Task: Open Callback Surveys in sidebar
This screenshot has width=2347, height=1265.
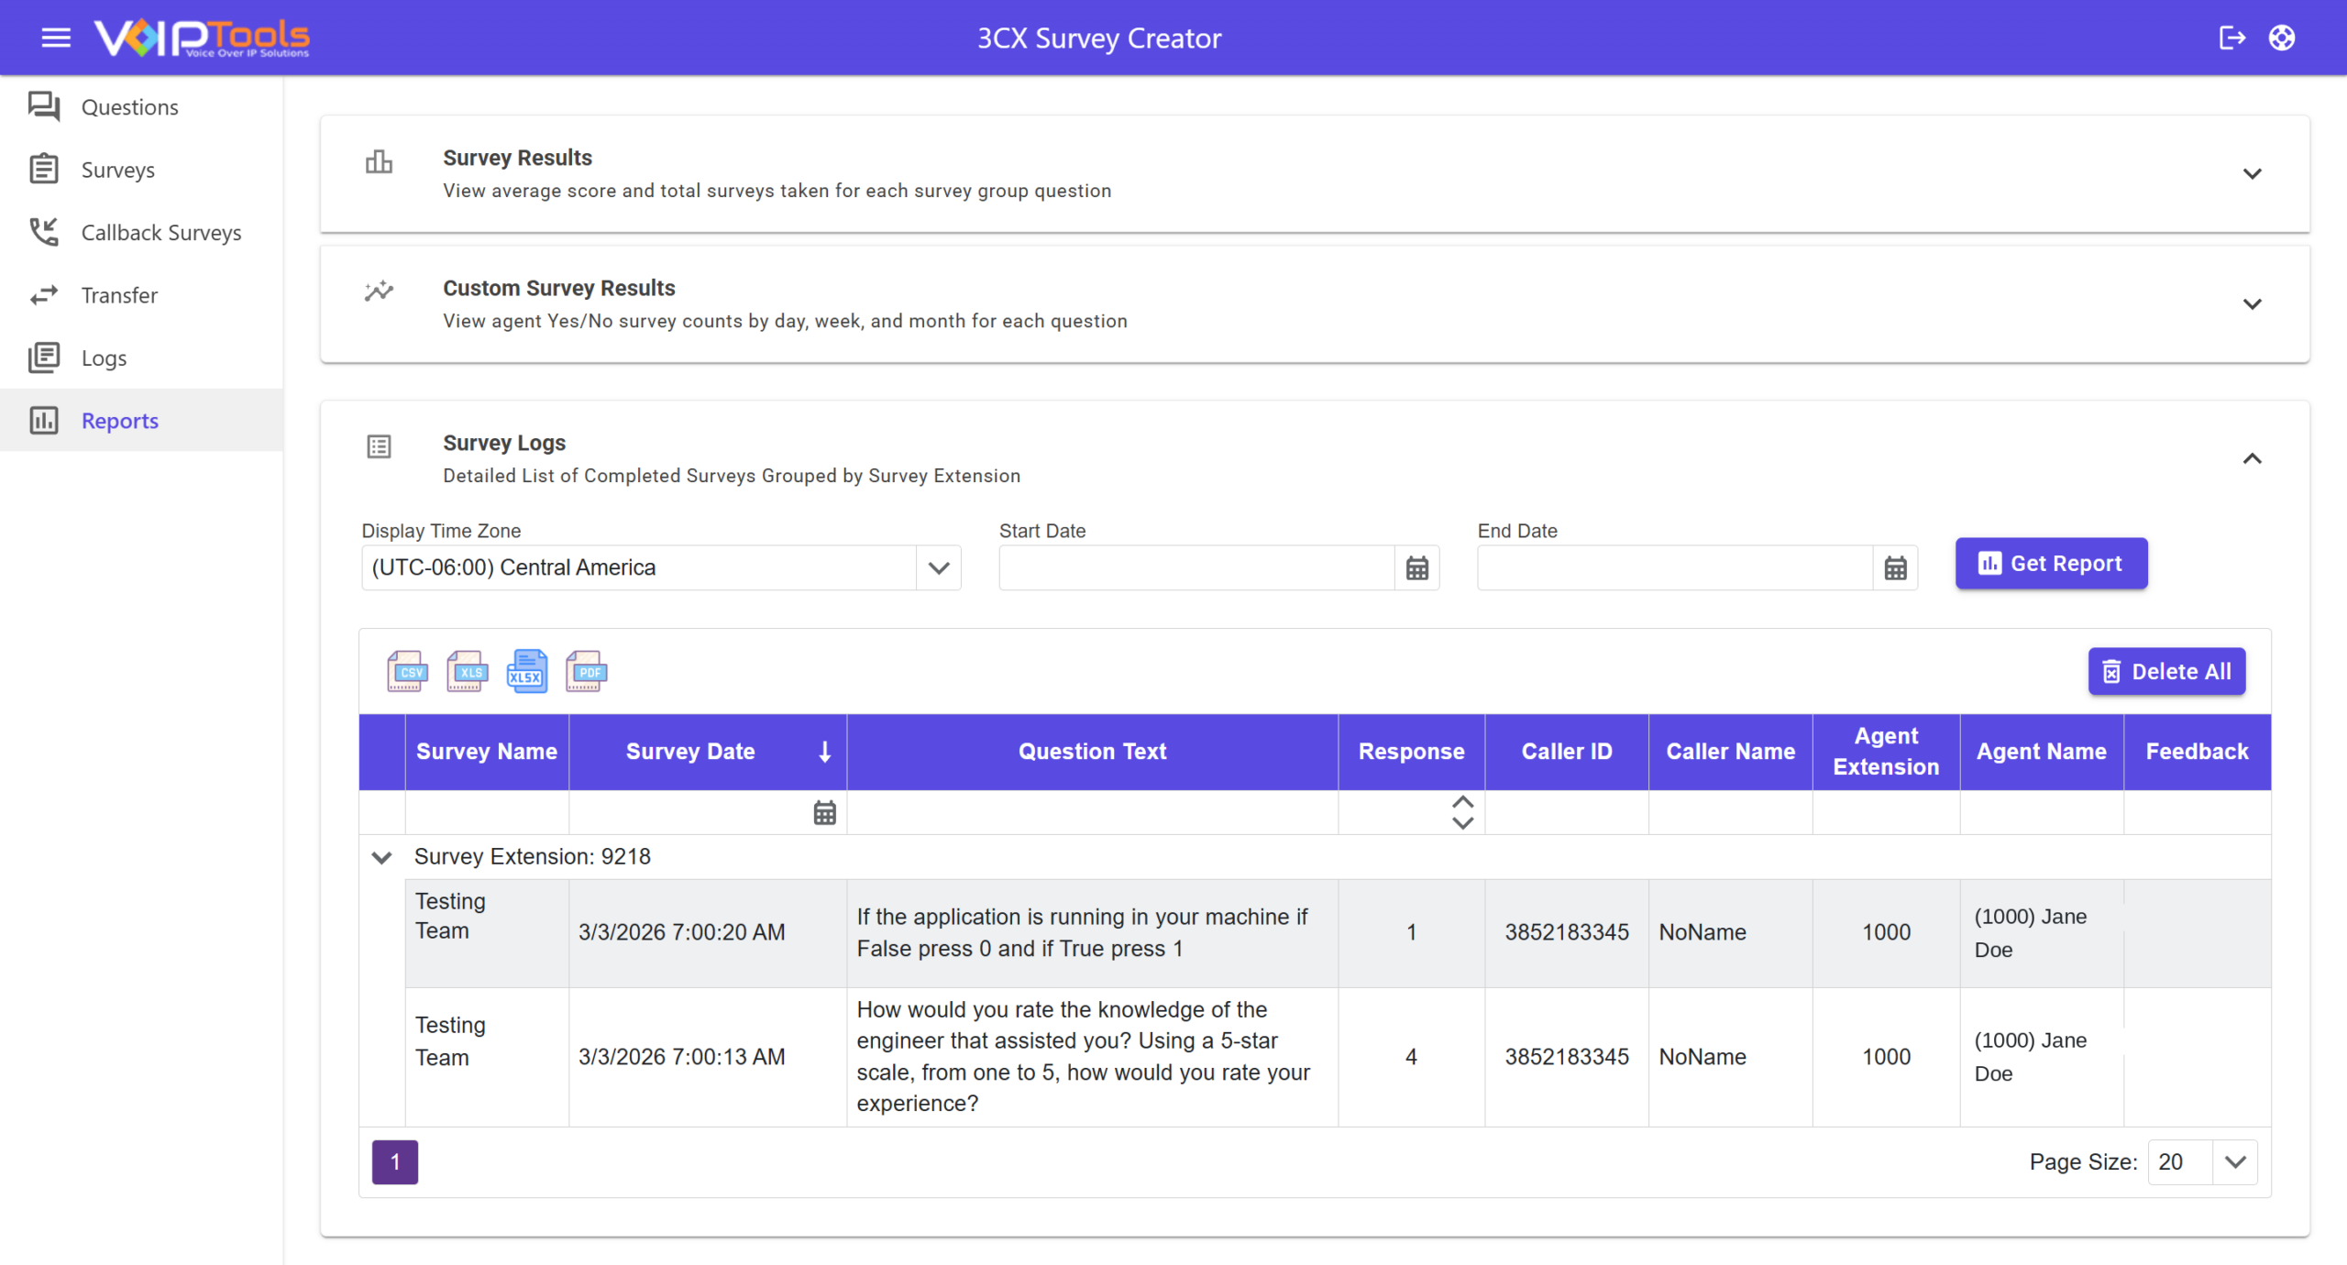Action: pyautogui.click(x=141, y=233)
